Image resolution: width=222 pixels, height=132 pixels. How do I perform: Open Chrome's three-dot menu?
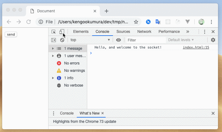tap(212, 22)
